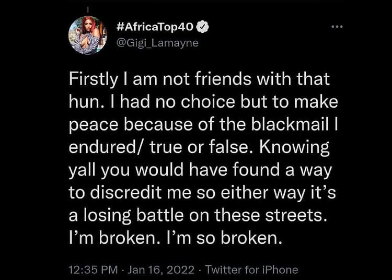Click the word "streets" in the tweet
Screen dimensions: 392x280
tap(286, 216)
